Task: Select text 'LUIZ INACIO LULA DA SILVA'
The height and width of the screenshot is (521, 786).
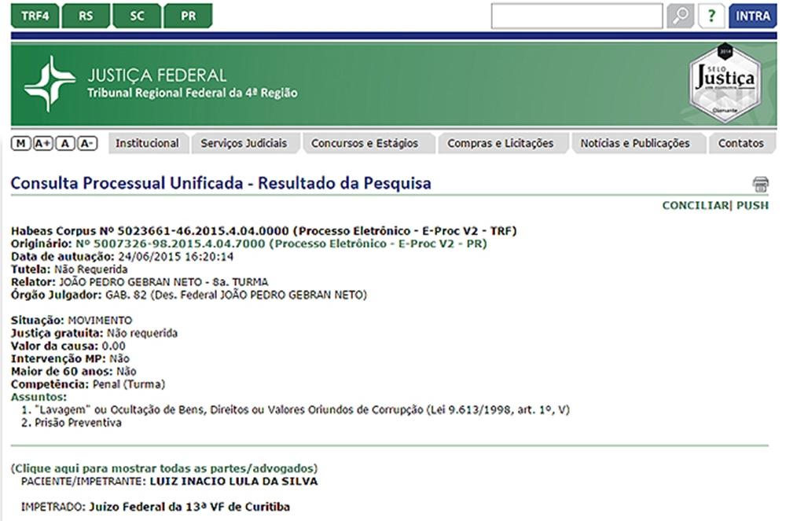Action: point(233,482)
